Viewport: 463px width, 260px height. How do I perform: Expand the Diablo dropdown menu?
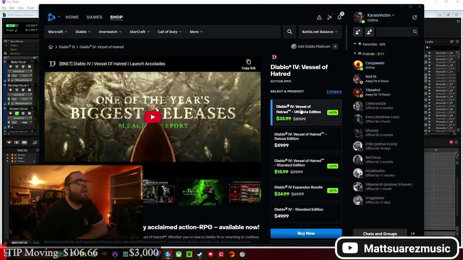click(83, 32)
